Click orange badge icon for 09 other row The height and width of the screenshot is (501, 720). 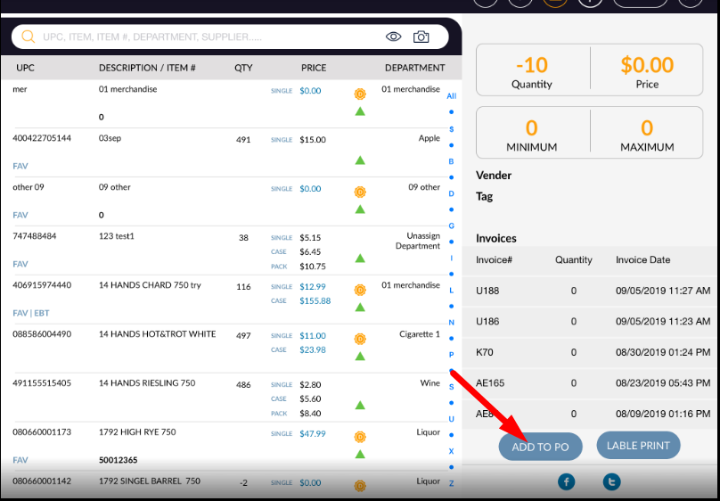[x=360, y=192]
